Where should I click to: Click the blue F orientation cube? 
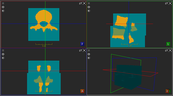tap(82, 44)
